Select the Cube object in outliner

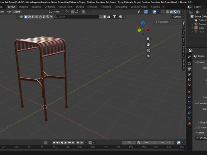201,28
